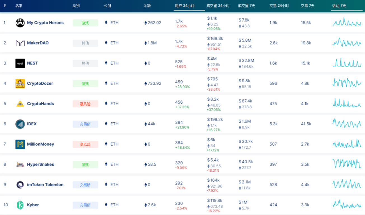Click the 游戏 tag in the HyperSnakes row
365x215 pixels.
[x=85, y=165]
